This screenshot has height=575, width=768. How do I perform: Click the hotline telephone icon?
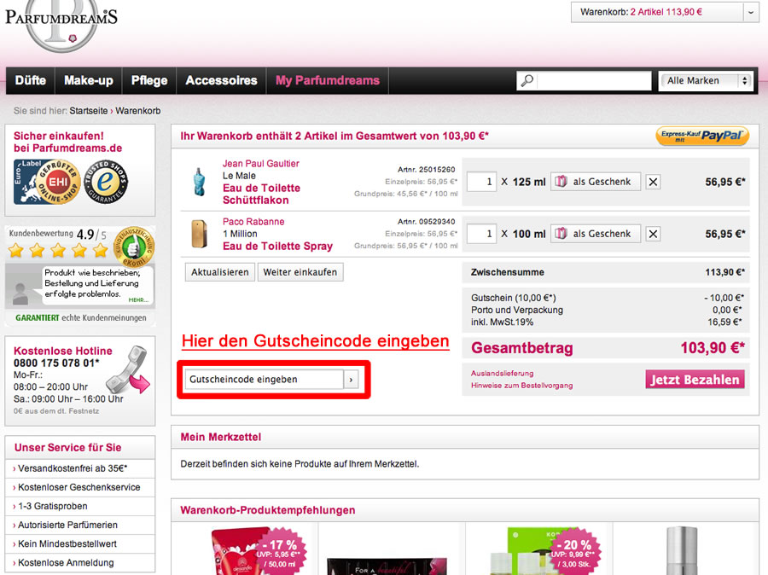click(x=128, y=369)
